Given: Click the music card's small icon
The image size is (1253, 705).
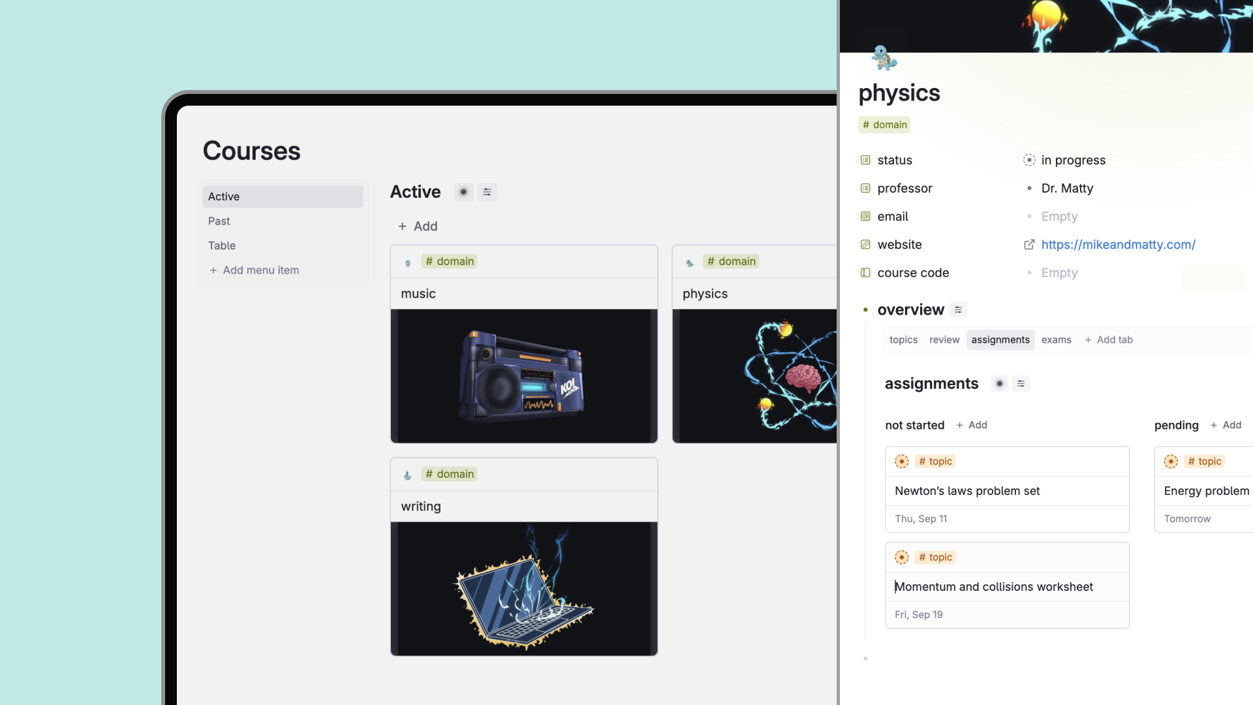Looking at the screenshot, I should click(408, 262).
